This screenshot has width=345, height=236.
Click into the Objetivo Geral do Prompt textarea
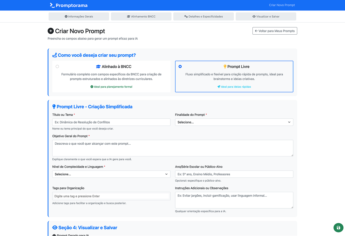pos(173,148)
